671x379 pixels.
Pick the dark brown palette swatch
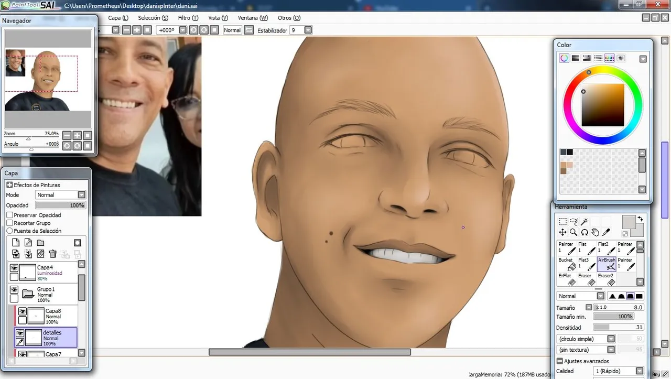(564, 171)
